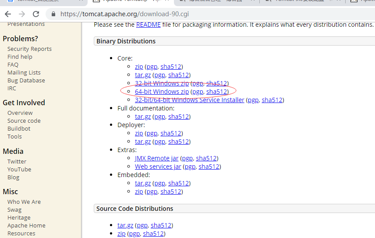Open Overview under Get Involved
Viewport: 375px width, 238px height.
coord(20,113)
